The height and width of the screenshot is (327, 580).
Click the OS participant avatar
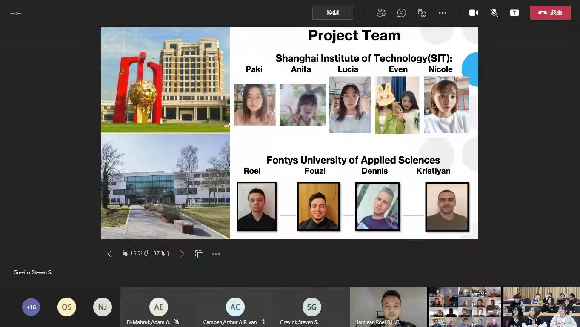(67, 307)
